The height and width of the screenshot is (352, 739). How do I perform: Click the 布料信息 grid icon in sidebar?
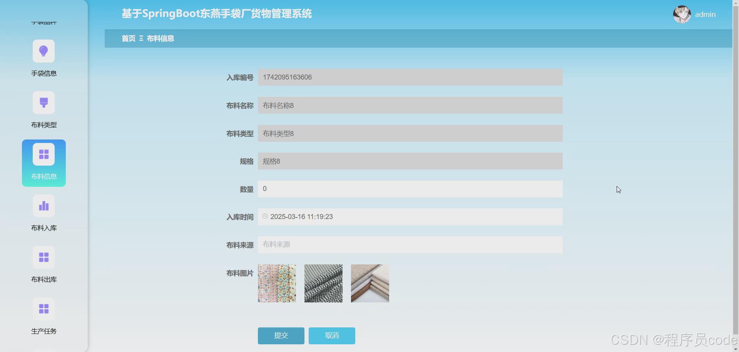pyautogui.click(x=43, y=154)
